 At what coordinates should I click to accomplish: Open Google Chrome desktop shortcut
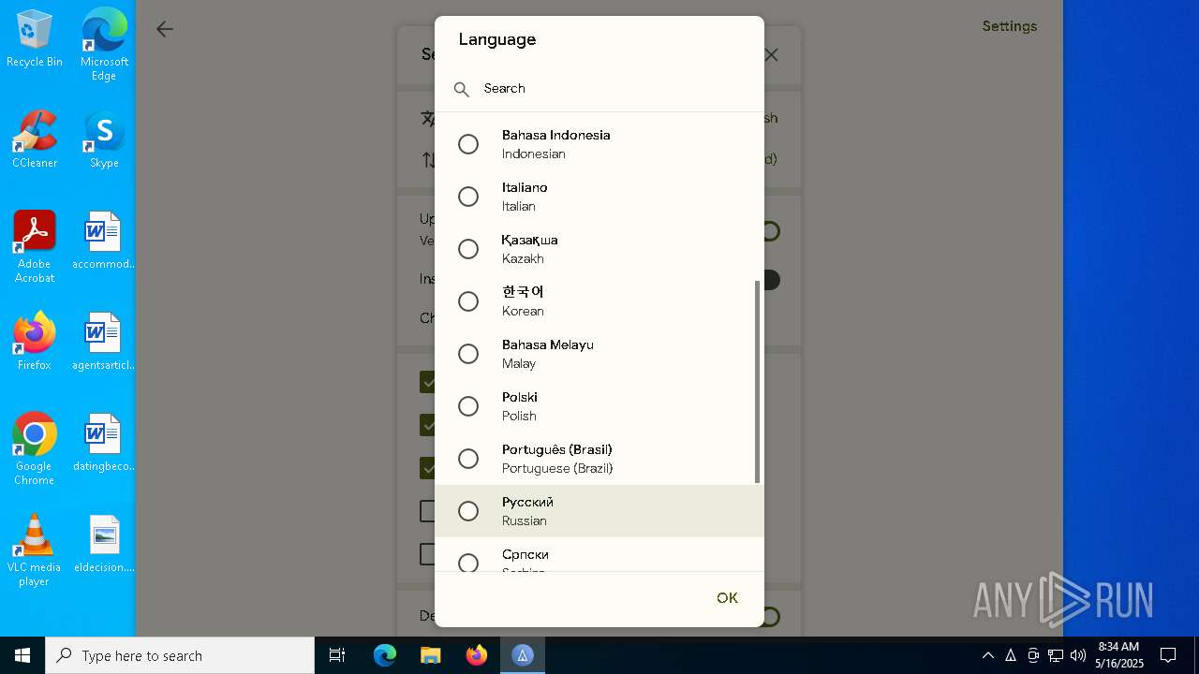(x=35, y=449)
